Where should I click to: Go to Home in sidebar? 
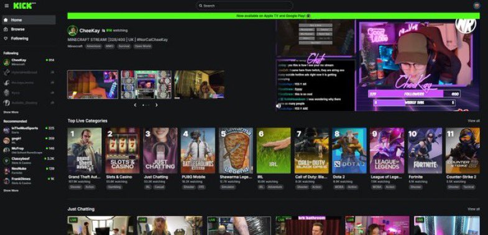(x=29, y=20)
